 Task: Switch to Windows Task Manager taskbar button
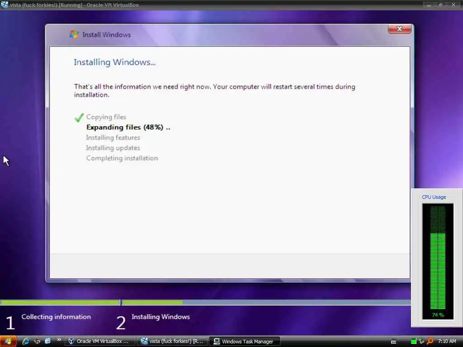click(245, 342)
